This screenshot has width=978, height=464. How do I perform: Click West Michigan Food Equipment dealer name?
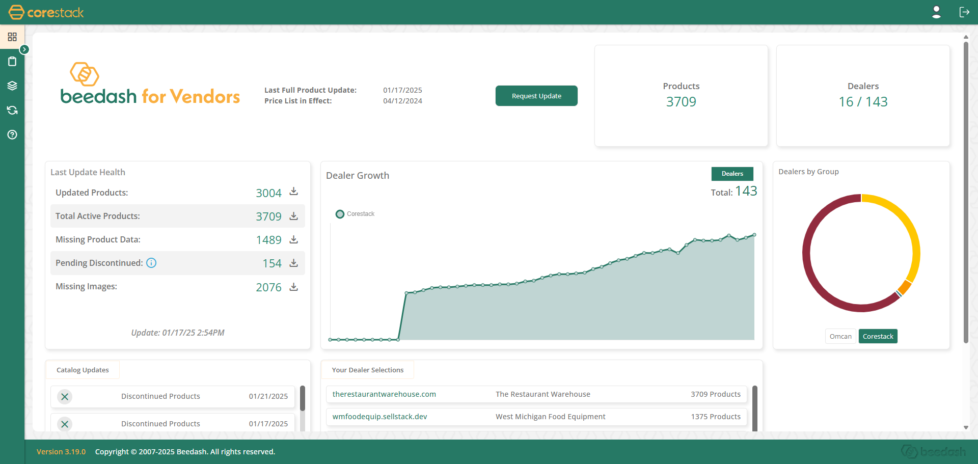551,417
